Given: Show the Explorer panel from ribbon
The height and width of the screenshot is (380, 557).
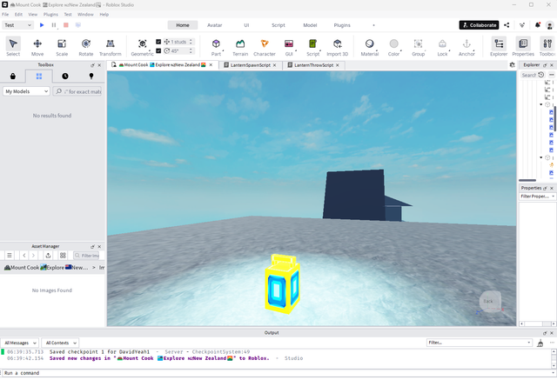Looking at the screenshot, I should click(x=499, y=46).
